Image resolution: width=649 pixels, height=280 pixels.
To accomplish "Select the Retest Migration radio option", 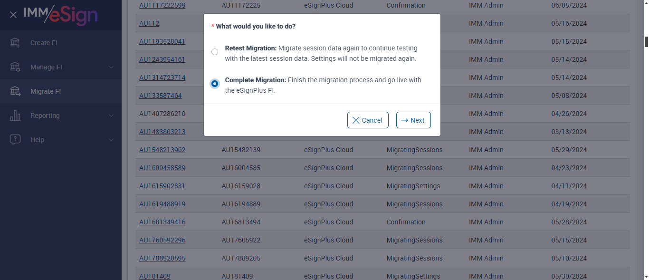I will point(215,52).
